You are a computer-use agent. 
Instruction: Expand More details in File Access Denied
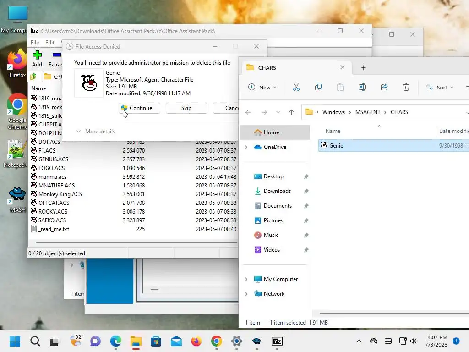click(95, 132)
